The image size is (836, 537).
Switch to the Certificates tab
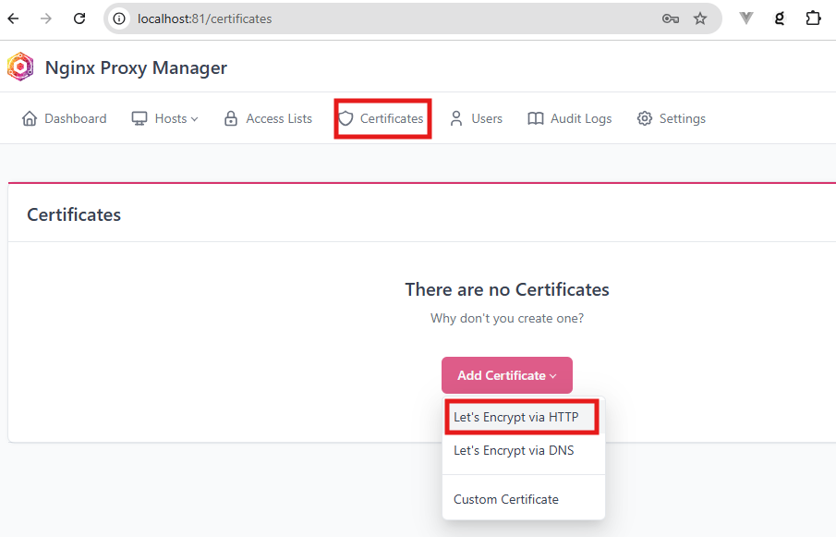(x=382, y=118)
